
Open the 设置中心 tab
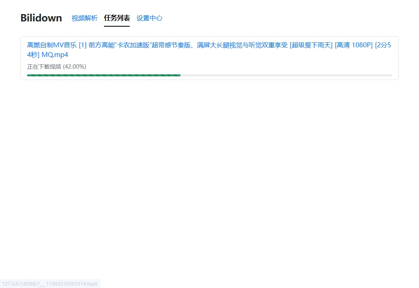149,18
